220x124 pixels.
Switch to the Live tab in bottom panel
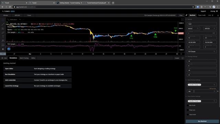pos(4,58)
